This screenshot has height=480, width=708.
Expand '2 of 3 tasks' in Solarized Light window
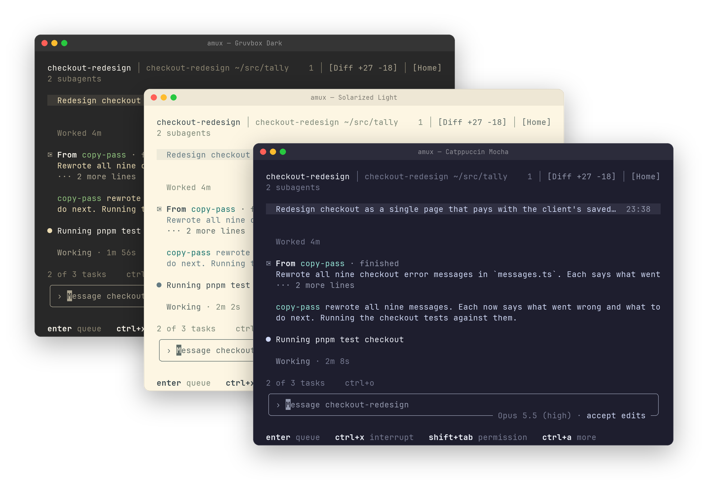click(186, 329)
